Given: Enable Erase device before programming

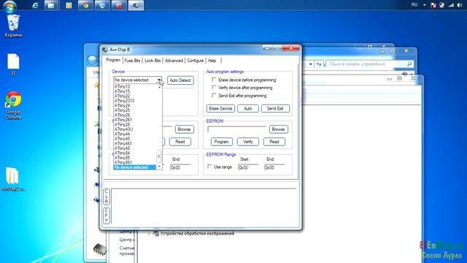Looking at the screenshot, I should 214,80.
